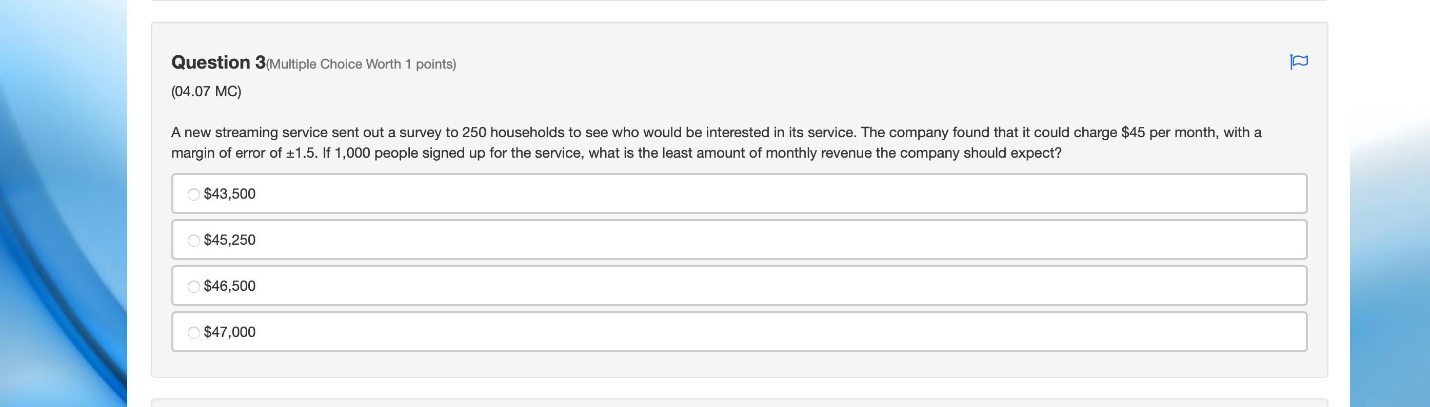
Task: Flag Question 3 for review
Action: click(x=1298, y=61)
